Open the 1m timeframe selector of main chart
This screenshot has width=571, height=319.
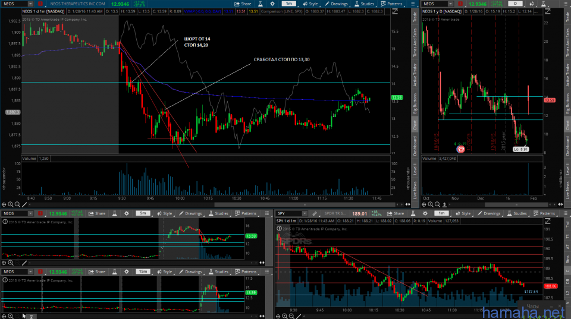[x=288, y=4]
